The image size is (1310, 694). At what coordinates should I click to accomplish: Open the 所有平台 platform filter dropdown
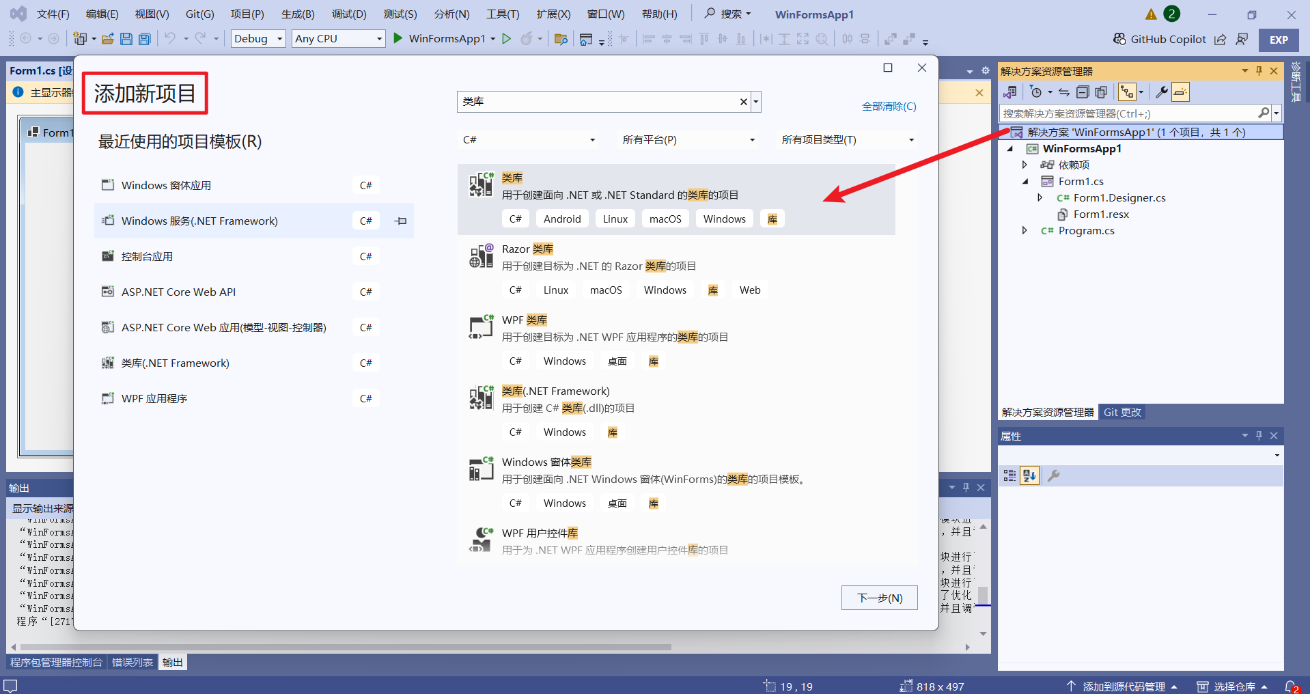click(688, 139)
